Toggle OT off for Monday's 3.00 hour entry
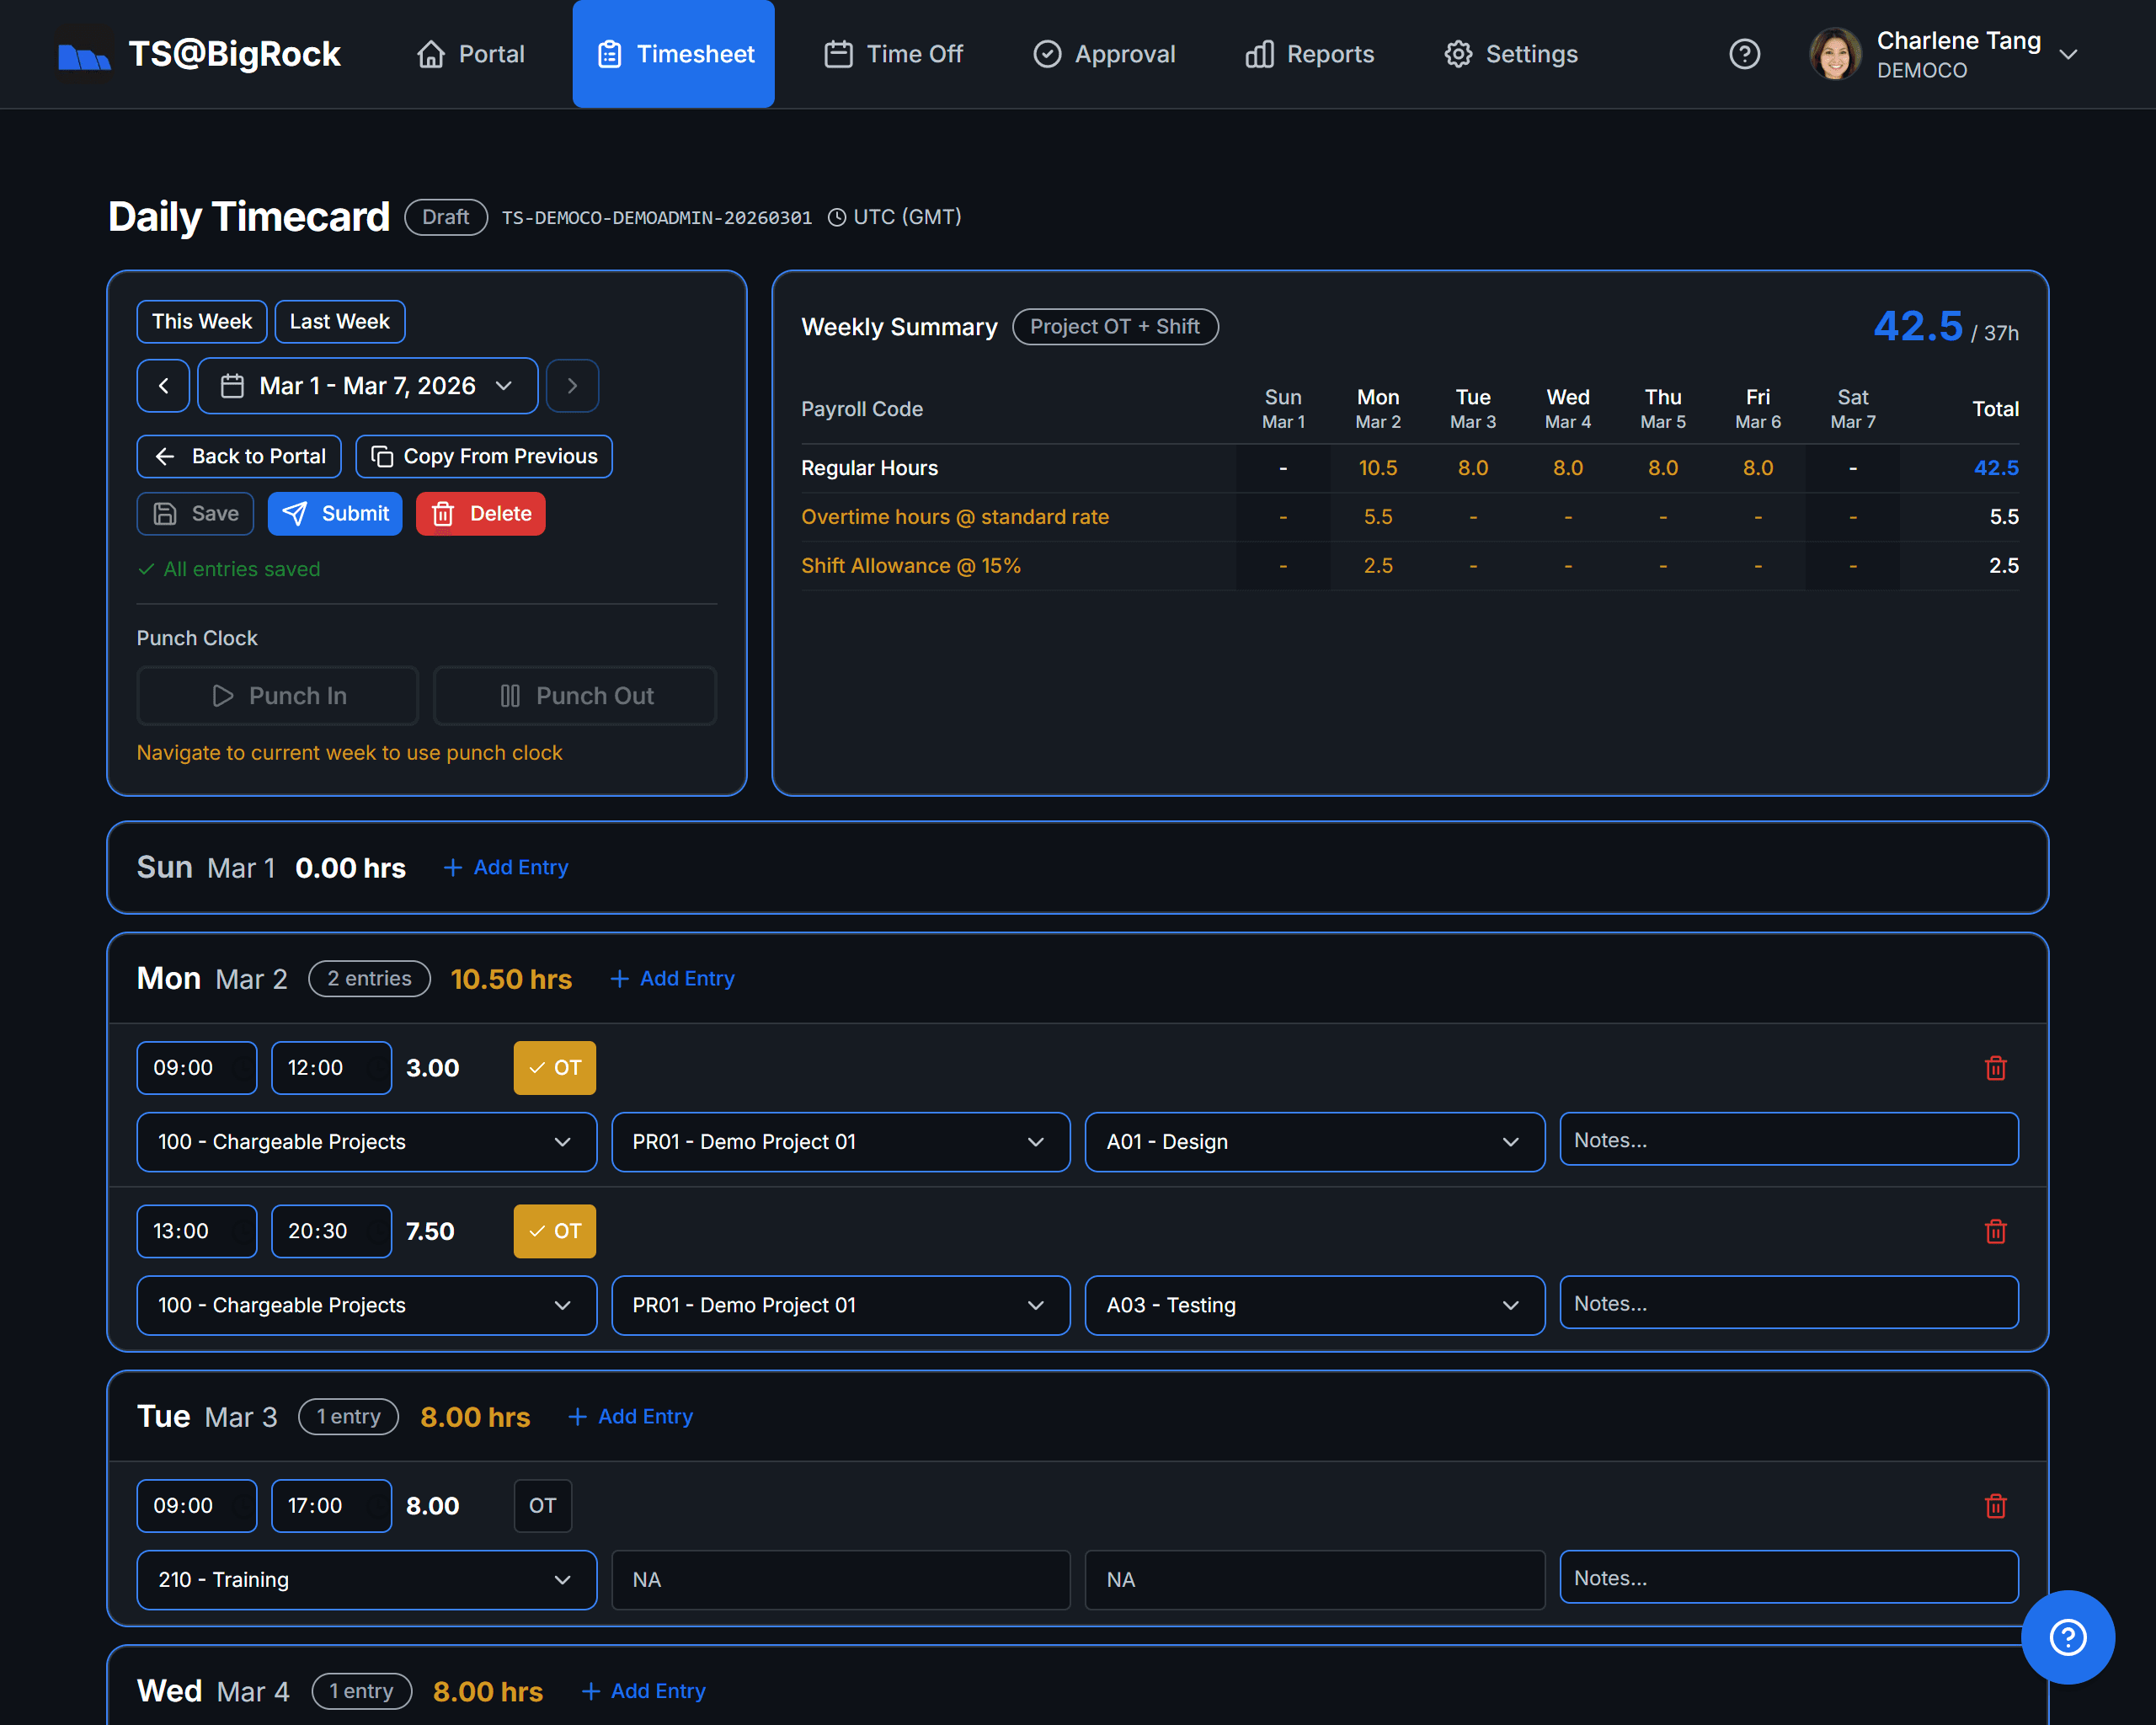Image resolution: width=2156 pixels, height=1725 pixels. click(x=554, y=1067)
